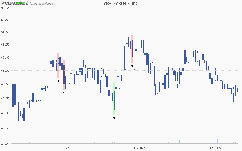
Task: Click the 39.00 price axis label
Action: coord(5,144)
